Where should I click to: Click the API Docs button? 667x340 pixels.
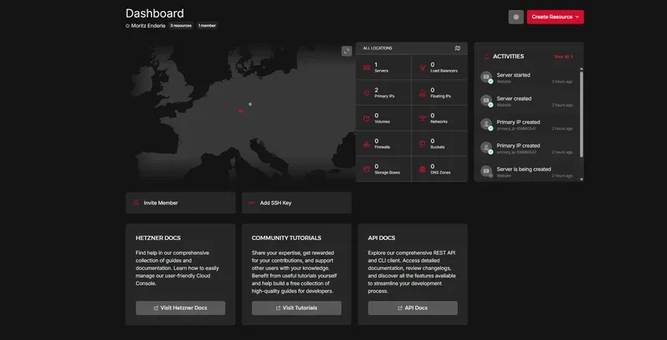413,308
